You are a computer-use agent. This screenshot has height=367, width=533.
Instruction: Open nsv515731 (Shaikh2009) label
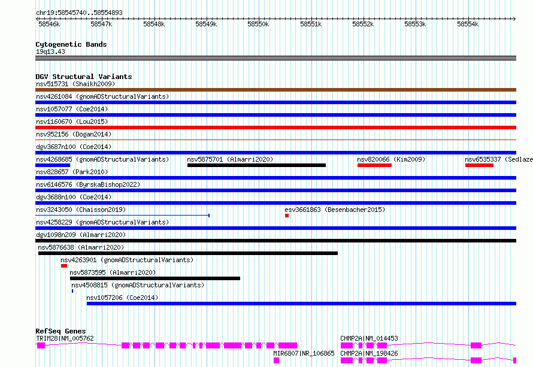click(x=75, y=84)
